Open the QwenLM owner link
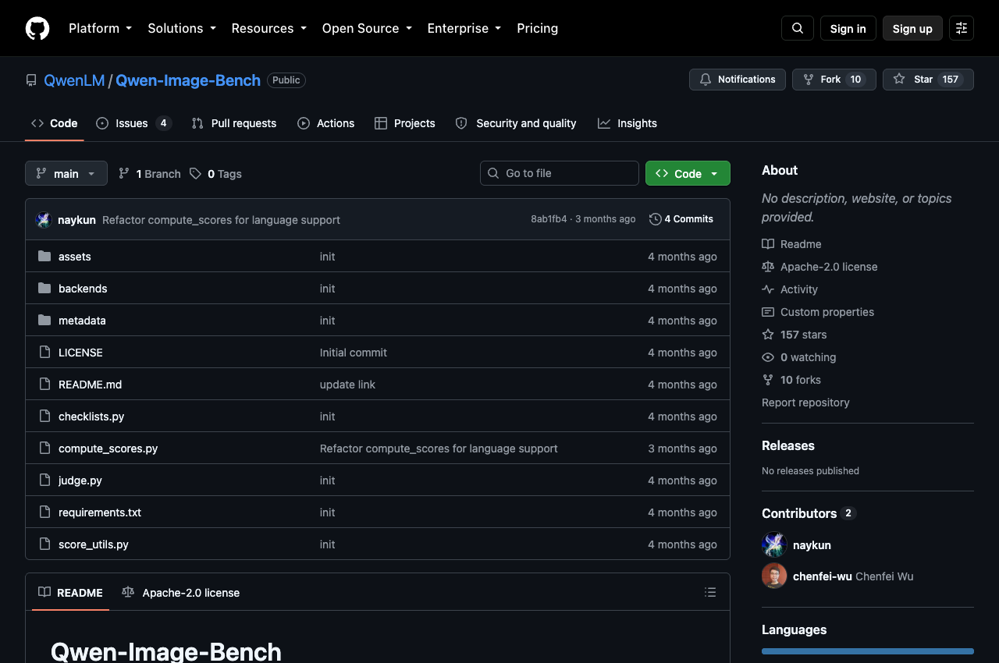This screenshot has width=999, height=663. tap(74, 80)
